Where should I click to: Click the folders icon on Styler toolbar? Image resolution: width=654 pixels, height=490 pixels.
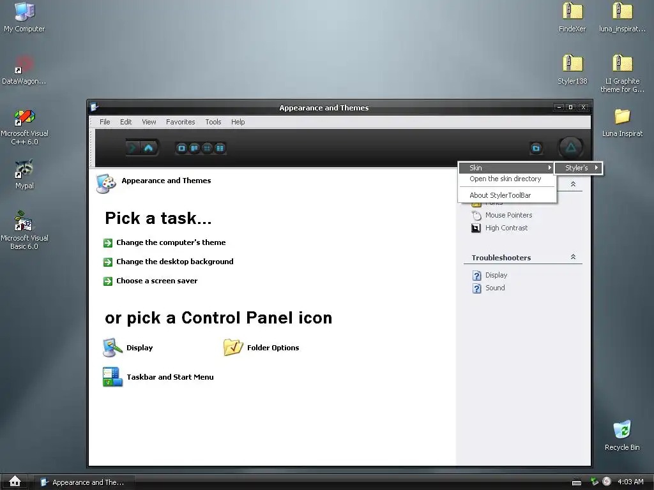pos(536,148)
